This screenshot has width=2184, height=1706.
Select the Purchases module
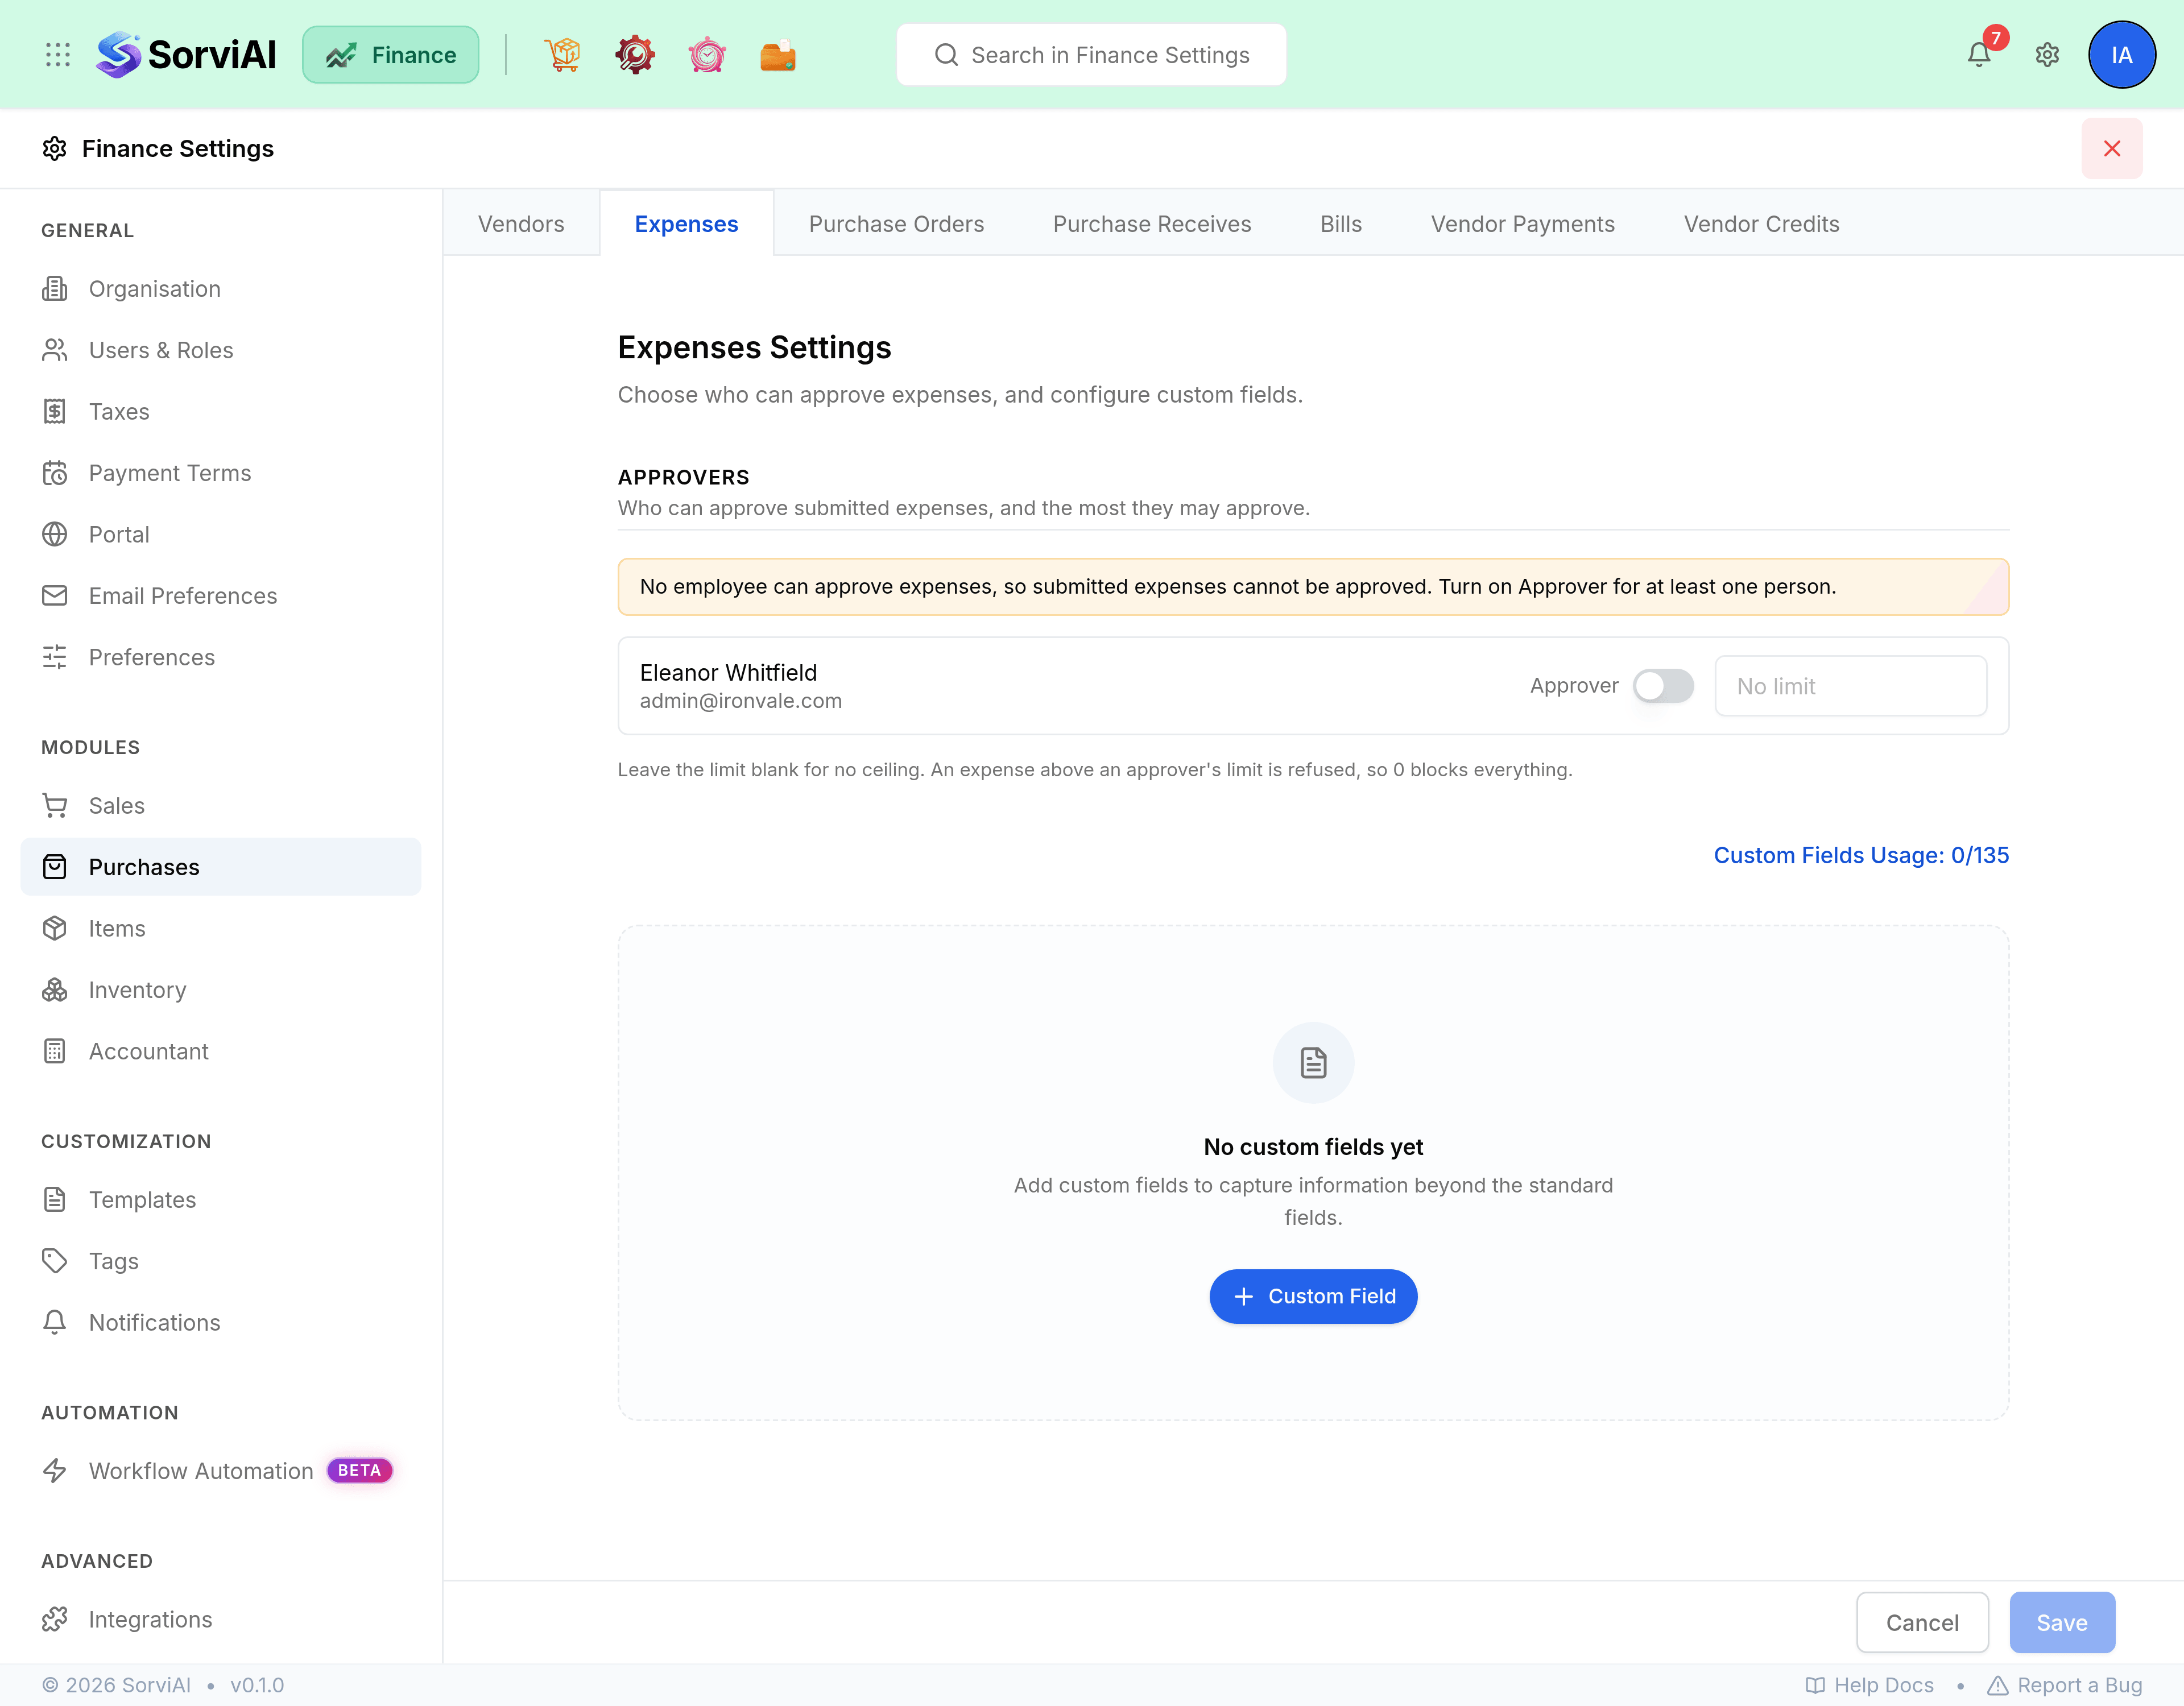pos(221,867)
